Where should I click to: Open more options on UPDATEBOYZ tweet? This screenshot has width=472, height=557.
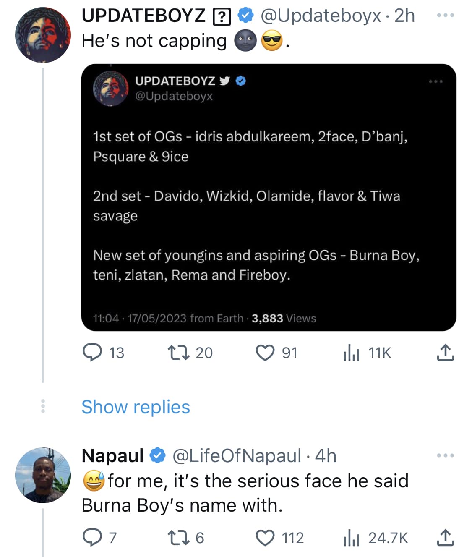click(445, 15)
